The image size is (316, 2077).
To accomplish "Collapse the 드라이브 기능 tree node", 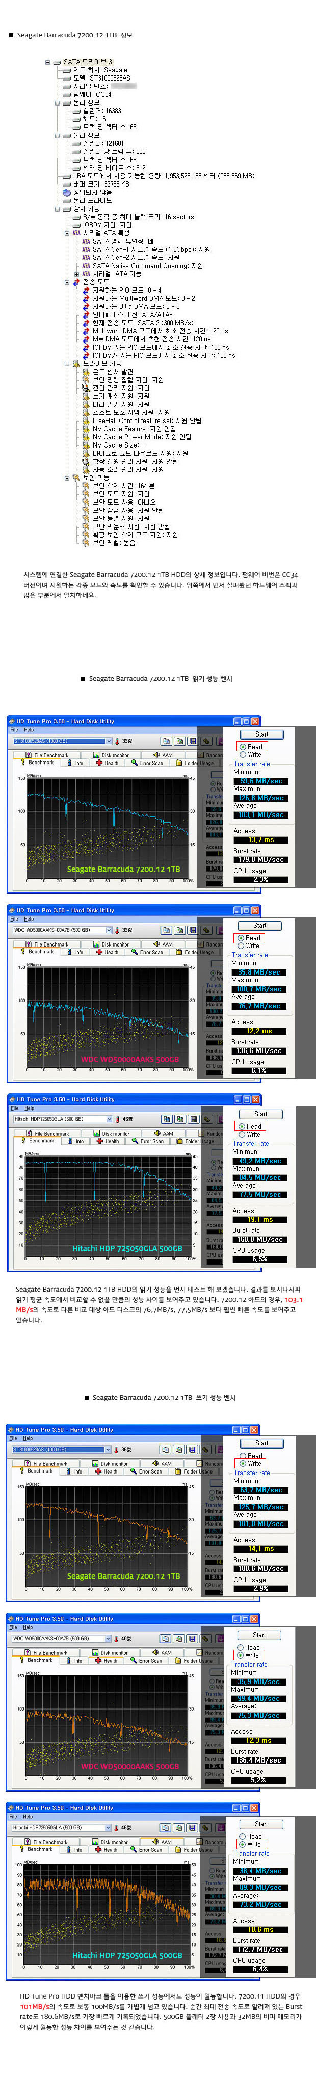I will click(x=67, y=363).
